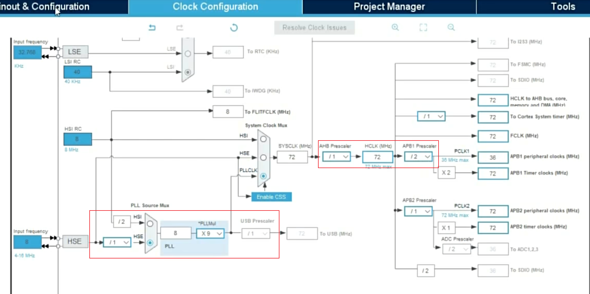Open the APB2 Prescaler dropdown
The image size is (590, 294).
pos(418,211)
